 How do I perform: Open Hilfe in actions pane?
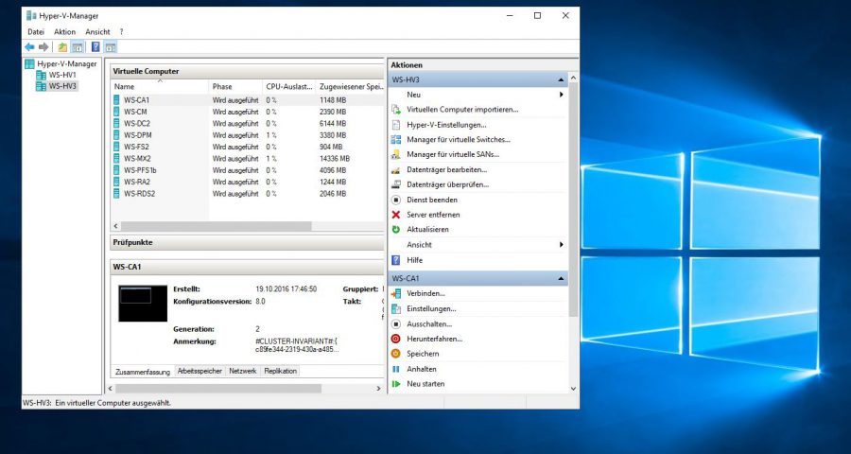(x=415, y=260)
